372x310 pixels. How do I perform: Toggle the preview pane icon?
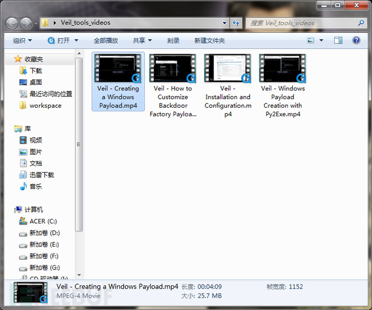point(338,40)
